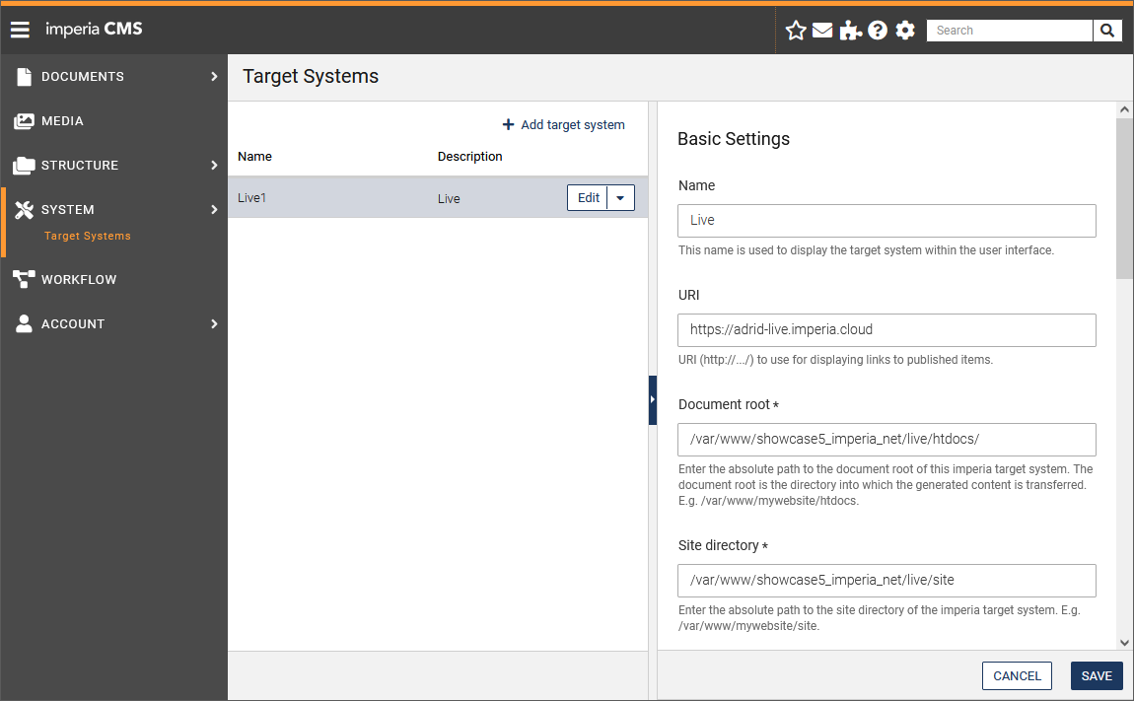Click the CANCEL button
The image size is (1134, 701).
point(1016,675)
